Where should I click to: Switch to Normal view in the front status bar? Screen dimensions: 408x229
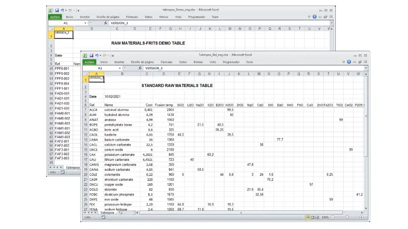click(x=307, y=217)
